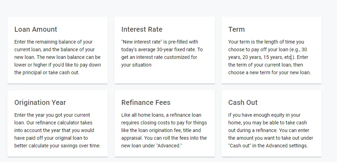Click the Term description paragraph
Screen dimensions: 337x162
pyautogui.click(x=269, y=57)
